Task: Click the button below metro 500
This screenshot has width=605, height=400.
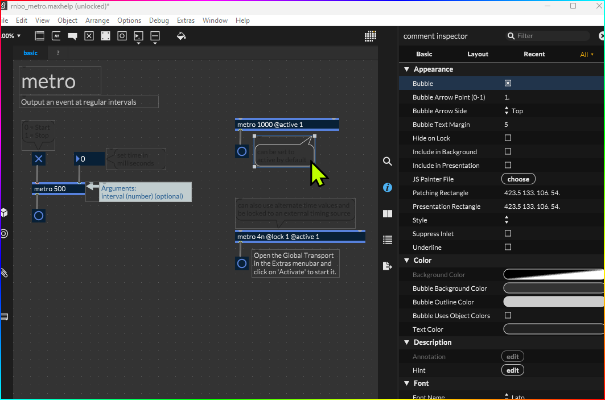Action: (39, 216)
